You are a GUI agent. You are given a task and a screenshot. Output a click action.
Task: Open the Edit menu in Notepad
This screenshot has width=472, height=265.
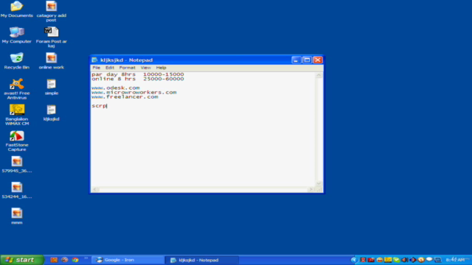pos(110,68)
